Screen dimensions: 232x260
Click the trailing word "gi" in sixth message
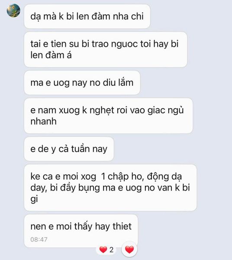tap(34, 199)
